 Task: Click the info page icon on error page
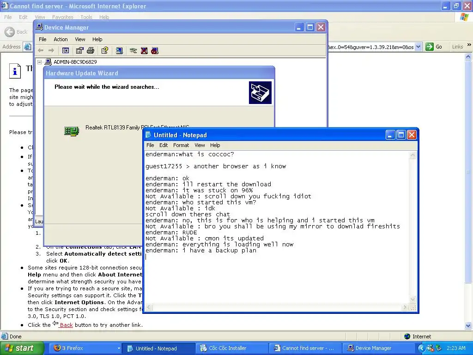(x=15, y=71)
